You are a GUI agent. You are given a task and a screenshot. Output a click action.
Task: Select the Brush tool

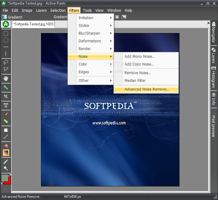6,114
